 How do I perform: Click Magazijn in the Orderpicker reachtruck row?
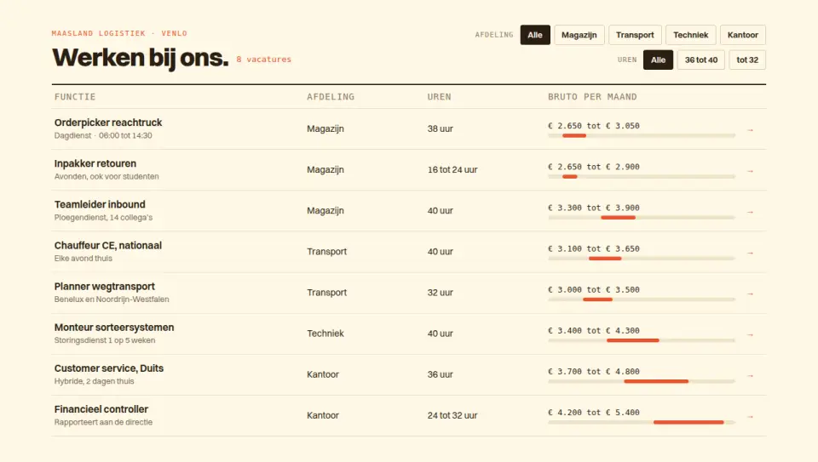click(325, 128)
